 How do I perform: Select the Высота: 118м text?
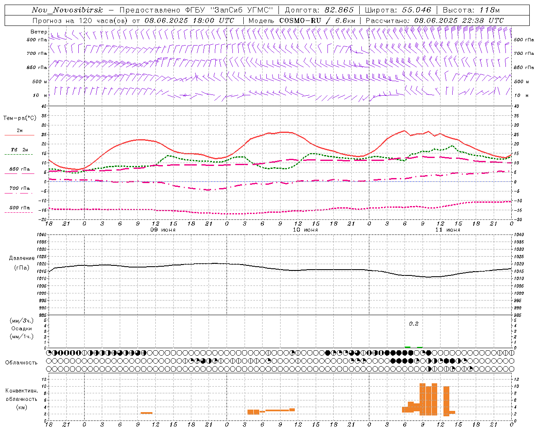click(471, 10)
